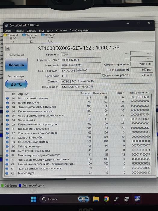Select disk D: with Хорошо status
Image resolution: width=158 pixels, height=211 pixels.
pos(30,38)
